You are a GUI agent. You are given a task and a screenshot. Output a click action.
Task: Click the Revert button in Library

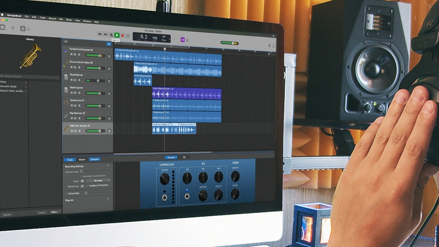tap(7, 215)
